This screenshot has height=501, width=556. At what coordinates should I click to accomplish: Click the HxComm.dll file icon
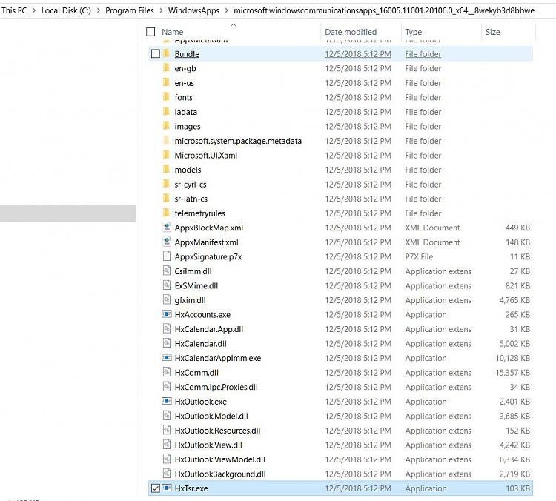point(167,372)
